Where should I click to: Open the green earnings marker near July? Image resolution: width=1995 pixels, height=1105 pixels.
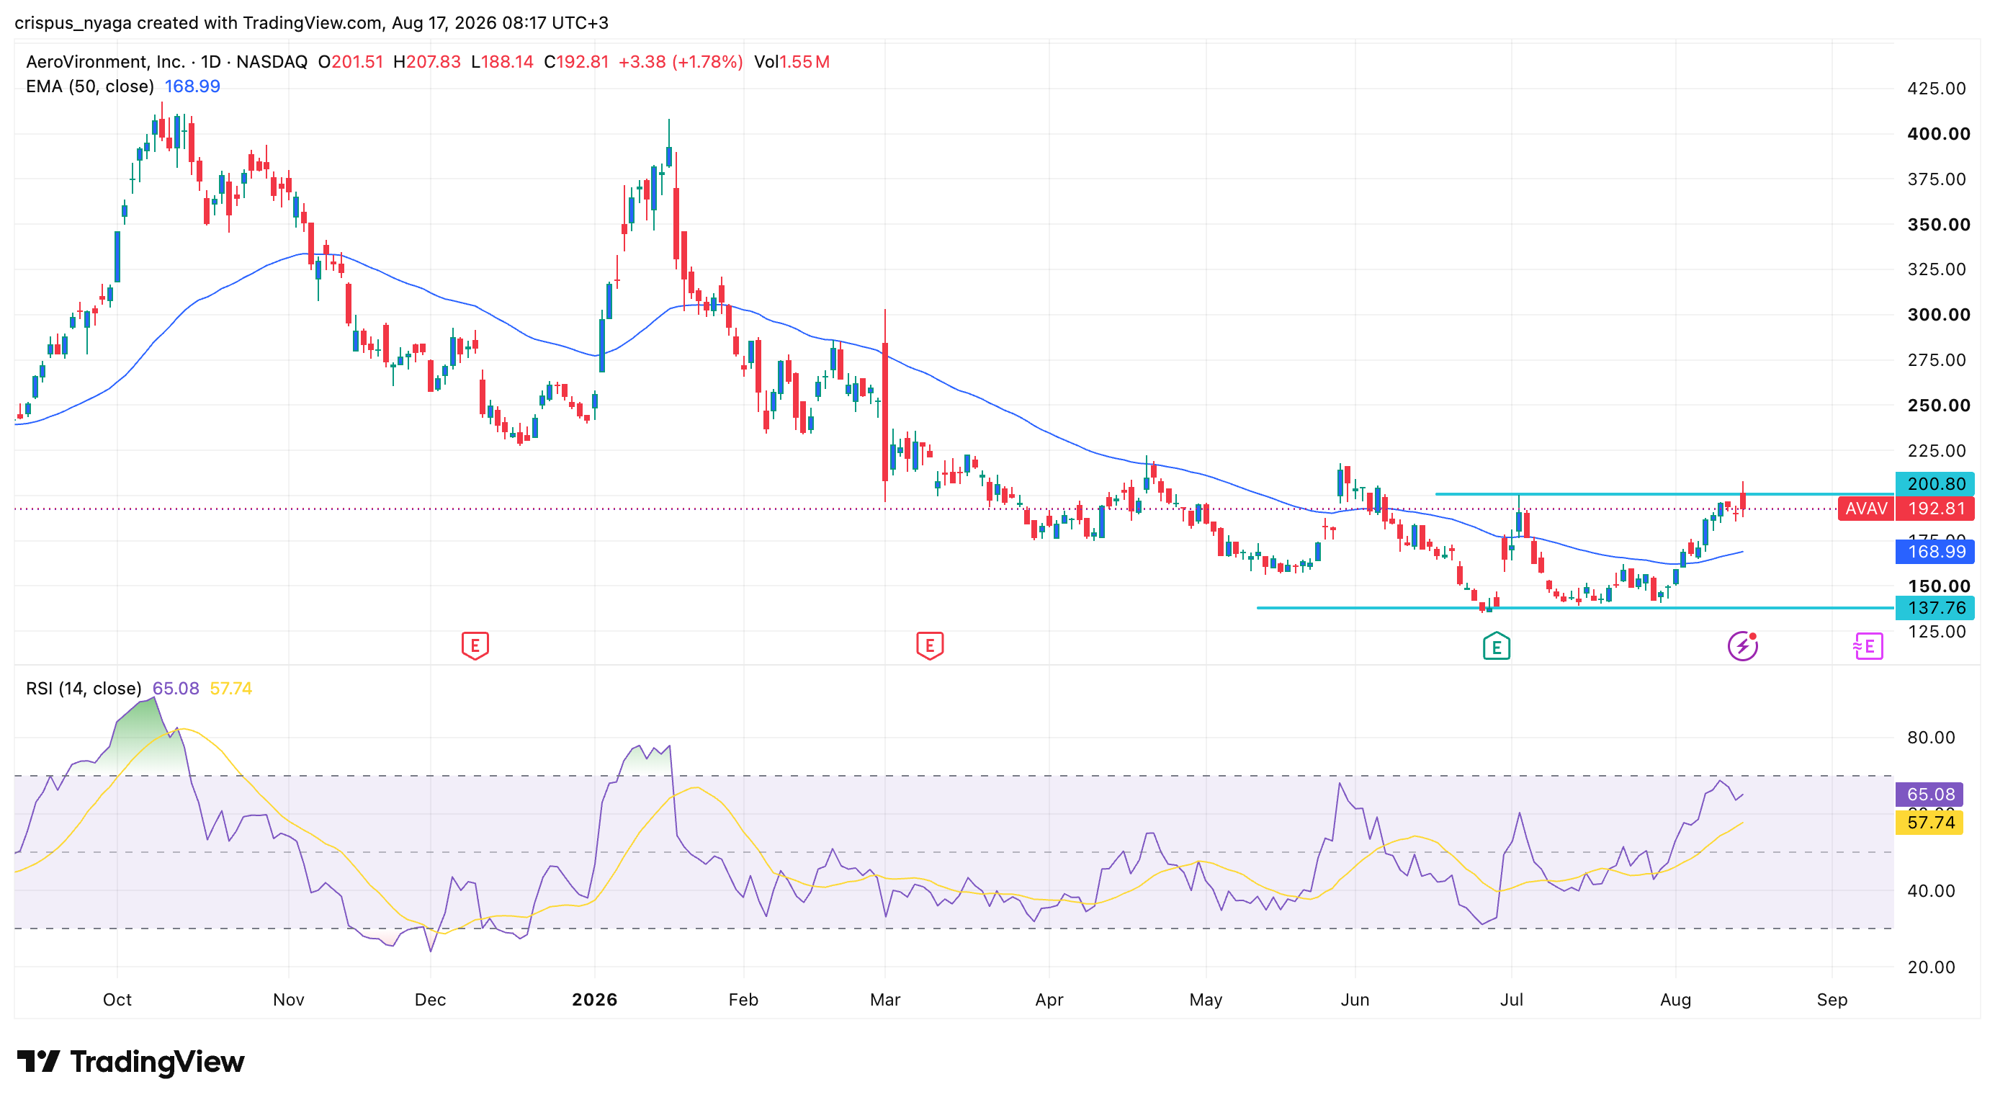(x=1497, y=646)
